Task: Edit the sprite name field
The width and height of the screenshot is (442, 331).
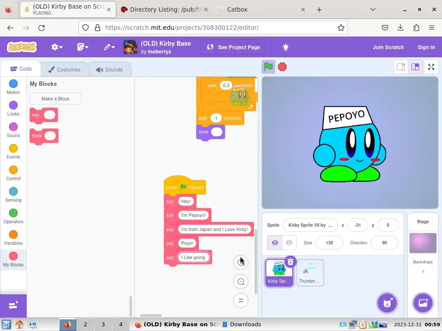Action: point(310,225)
